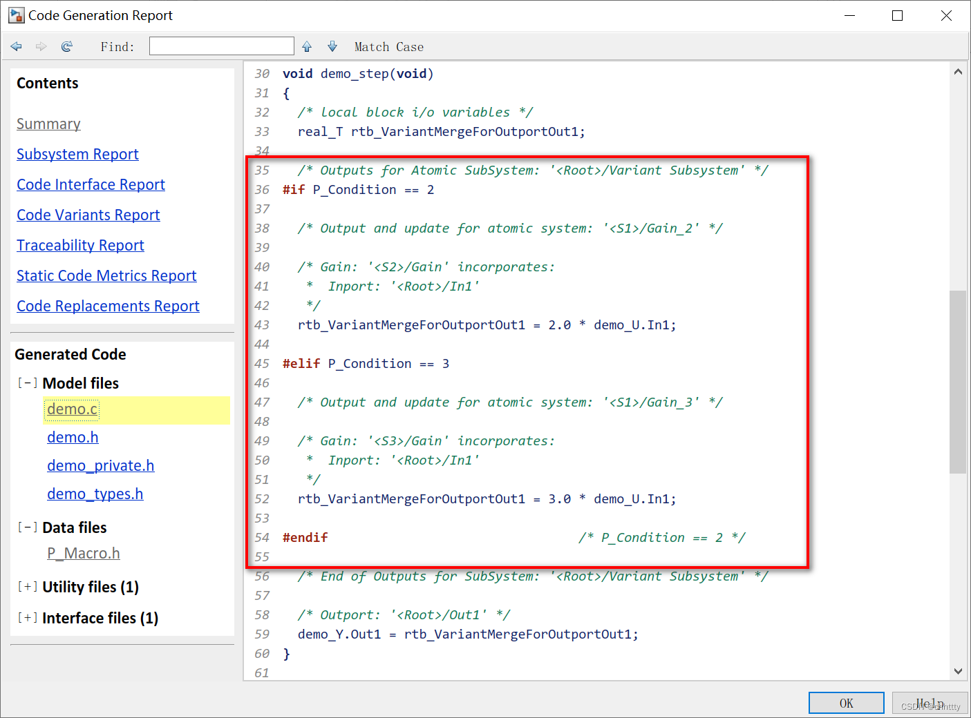Open the Subsystem Report link
The height and width of the screenshot is (718, 971).
[x=77, y=155]
